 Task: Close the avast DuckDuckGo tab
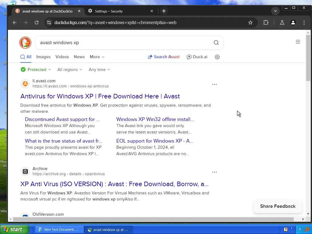[79, 11]
